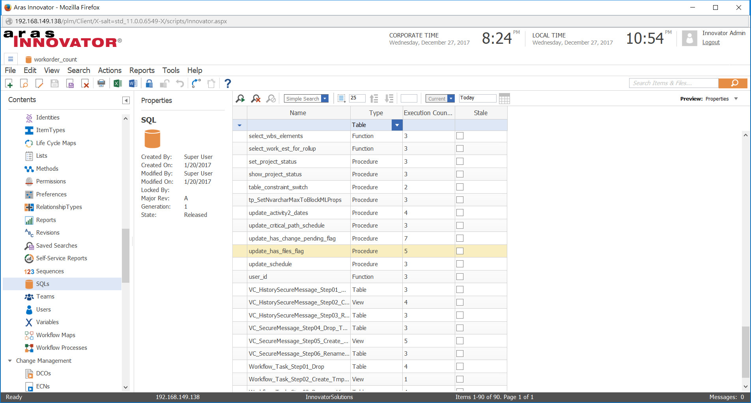
Task: Open the View menu
Action: [x=52, y=70]
